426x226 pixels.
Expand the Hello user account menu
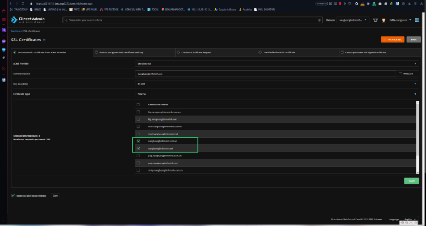coord(400,20)
